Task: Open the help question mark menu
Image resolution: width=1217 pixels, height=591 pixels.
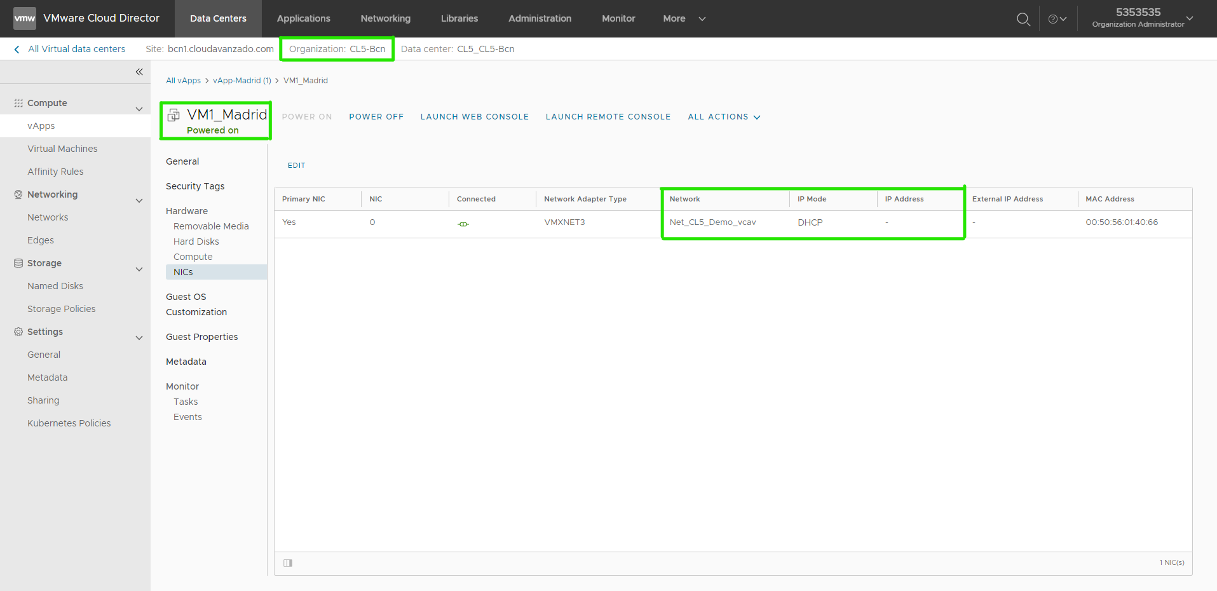Action: pos(1057,19)
